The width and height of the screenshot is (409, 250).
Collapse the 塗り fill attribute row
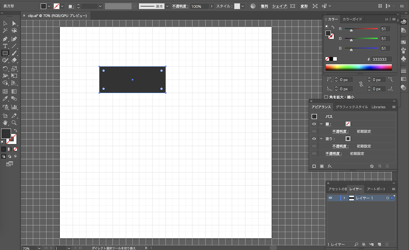pos(321,139)
